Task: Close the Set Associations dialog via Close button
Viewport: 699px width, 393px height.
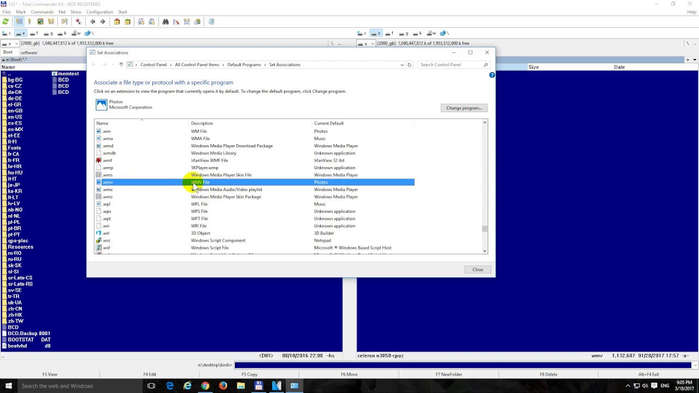Action: tap(477, 269)
